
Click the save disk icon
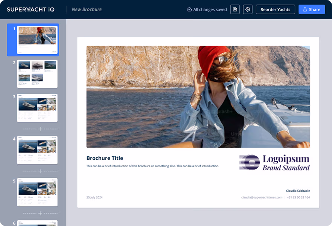(235, 9)
